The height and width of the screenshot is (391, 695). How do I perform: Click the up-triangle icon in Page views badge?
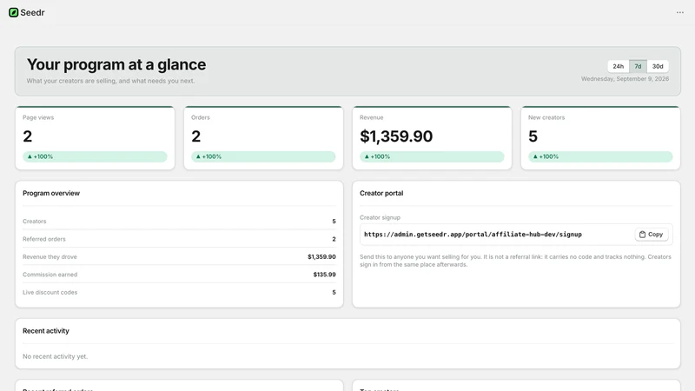click(x=30, y=156)
